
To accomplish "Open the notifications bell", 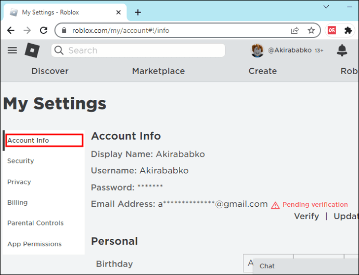I will 342,50.
